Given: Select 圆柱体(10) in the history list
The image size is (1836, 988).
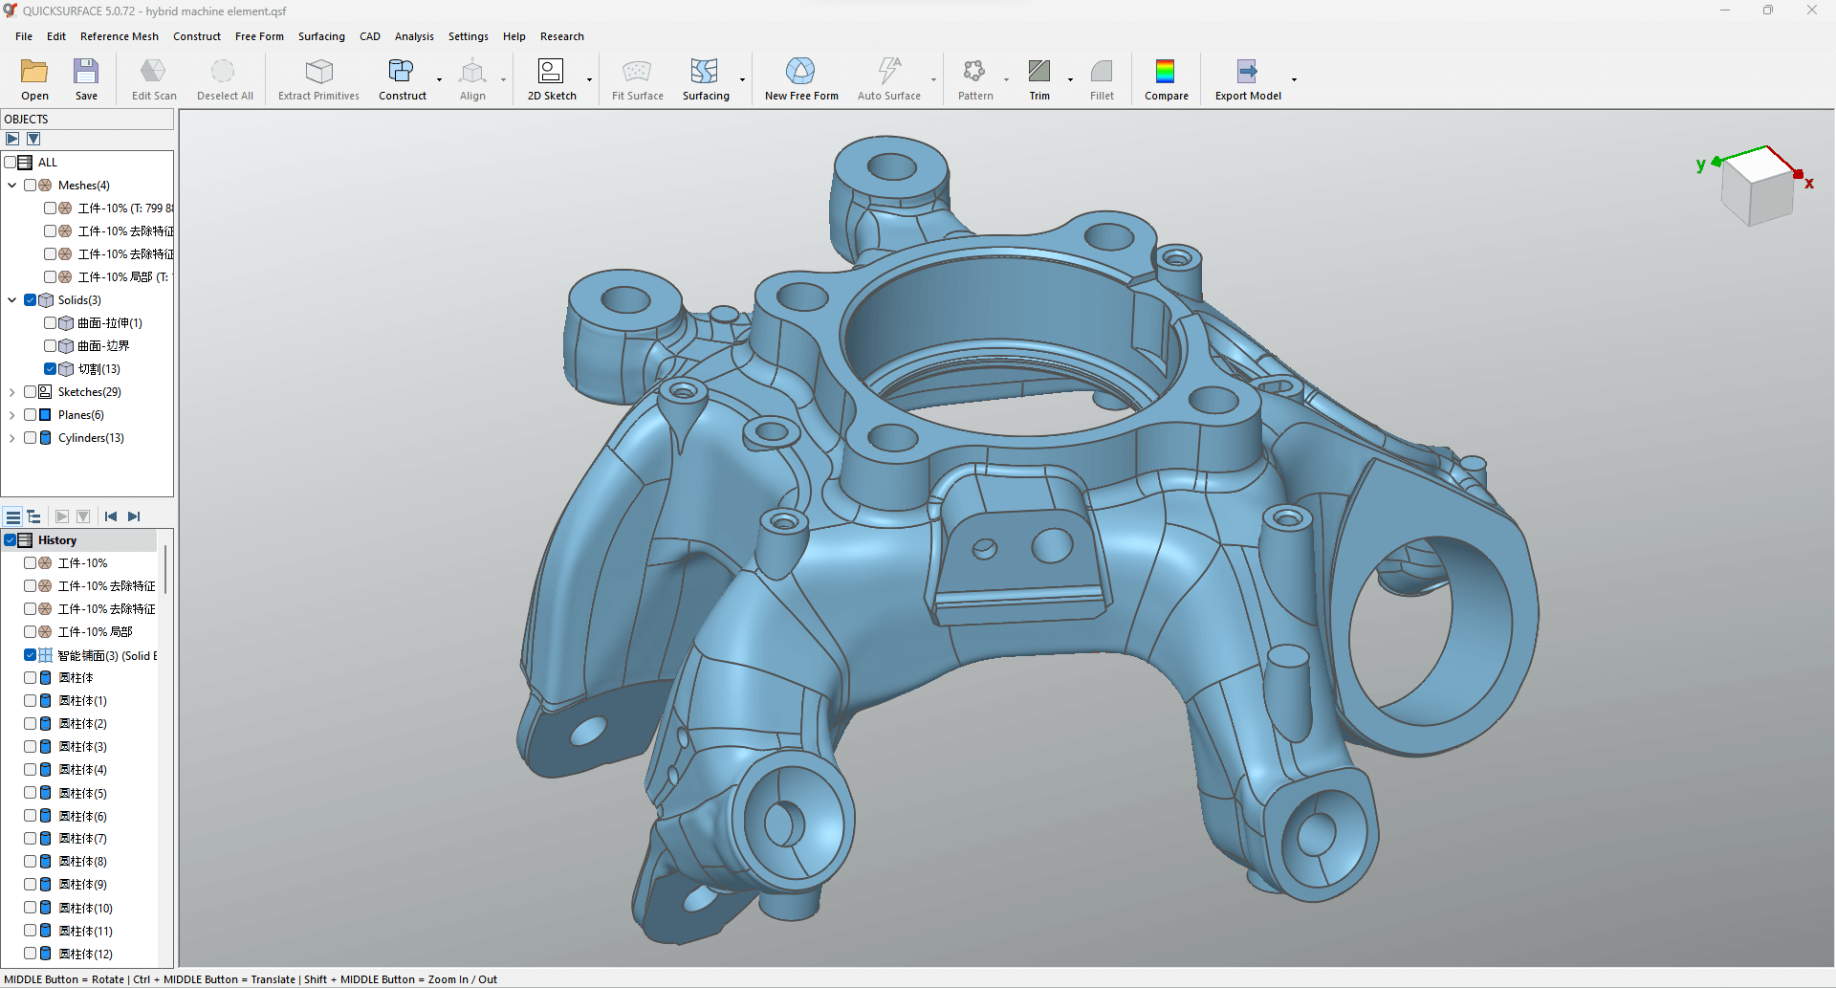Looking at the screenshot, I should 86,908.
